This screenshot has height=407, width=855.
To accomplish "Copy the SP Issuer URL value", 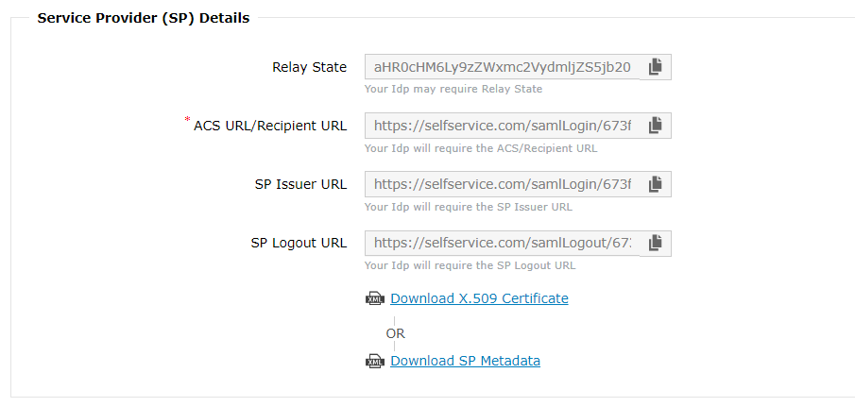I will tap(655, 184).
